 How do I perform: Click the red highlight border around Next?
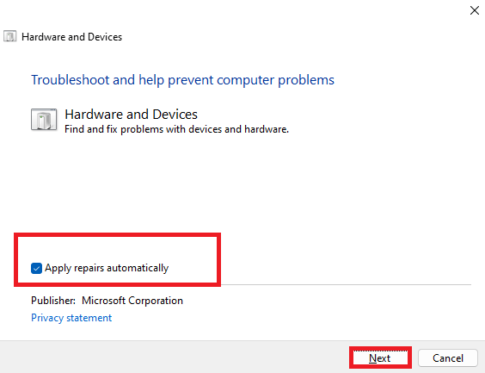click(380, 348)
